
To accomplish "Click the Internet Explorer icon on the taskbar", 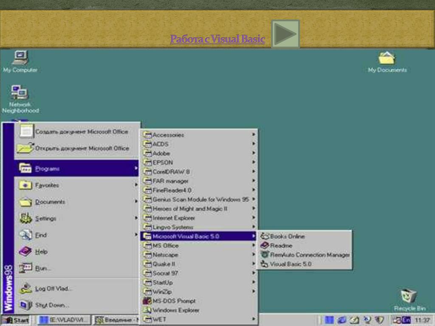I will click(x=342, y=320).
